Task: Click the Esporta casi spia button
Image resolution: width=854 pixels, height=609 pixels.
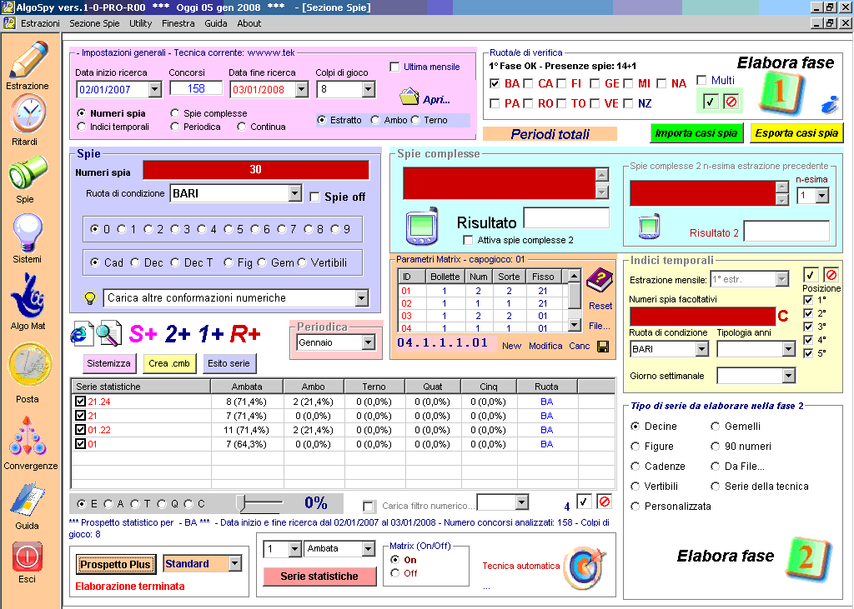Action: pos(796,133)
